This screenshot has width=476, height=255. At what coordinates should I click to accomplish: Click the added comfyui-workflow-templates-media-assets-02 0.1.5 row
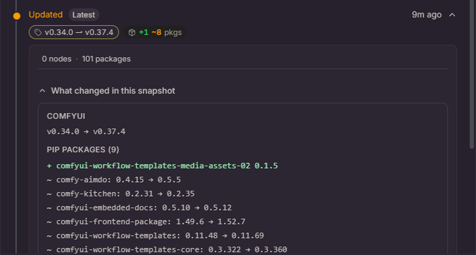(162, 166)
